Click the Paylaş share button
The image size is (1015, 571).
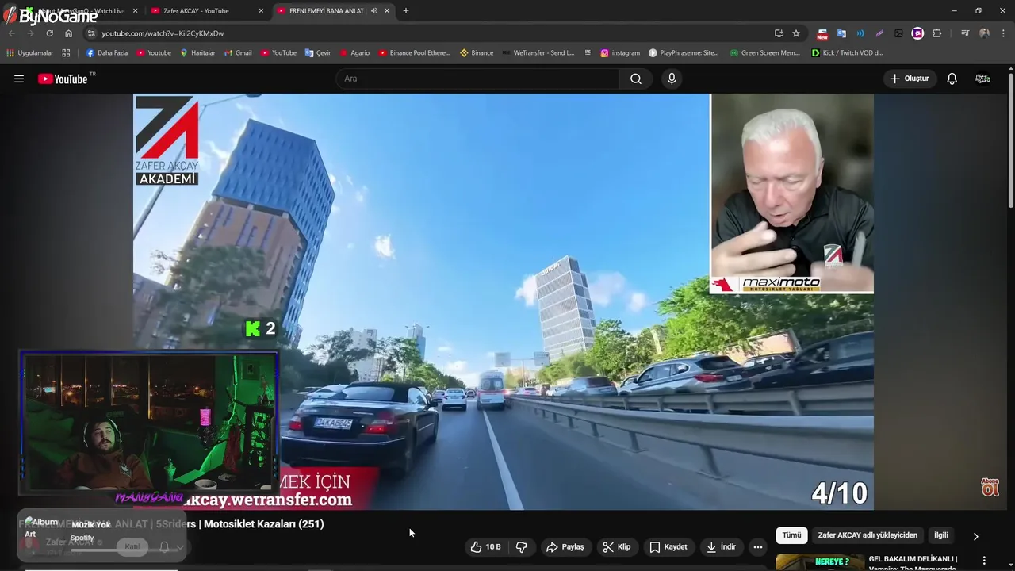pyautogui.click(x=565, y=546)
